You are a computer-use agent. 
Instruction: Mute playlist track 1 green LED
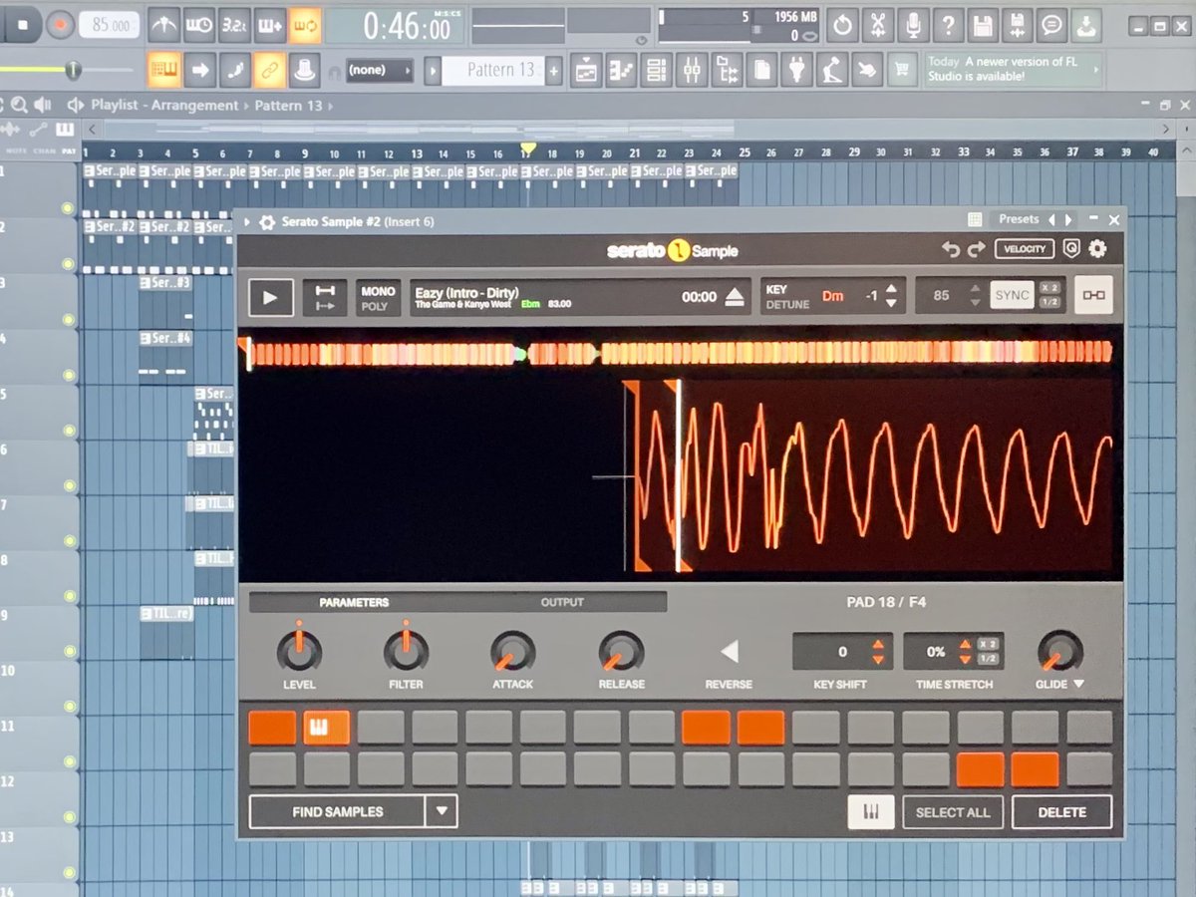coord(68,208)
